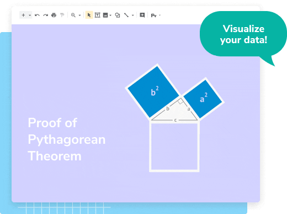The image size is (287, 214).
Task: Select the paint format tool
Action: 62,15
